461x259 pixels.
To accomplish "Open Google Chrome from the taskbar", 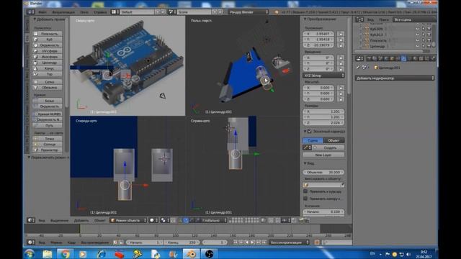I will (65, 254).
